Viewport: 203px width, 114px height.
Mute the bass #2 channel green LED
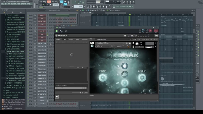(x=28, y=31)
